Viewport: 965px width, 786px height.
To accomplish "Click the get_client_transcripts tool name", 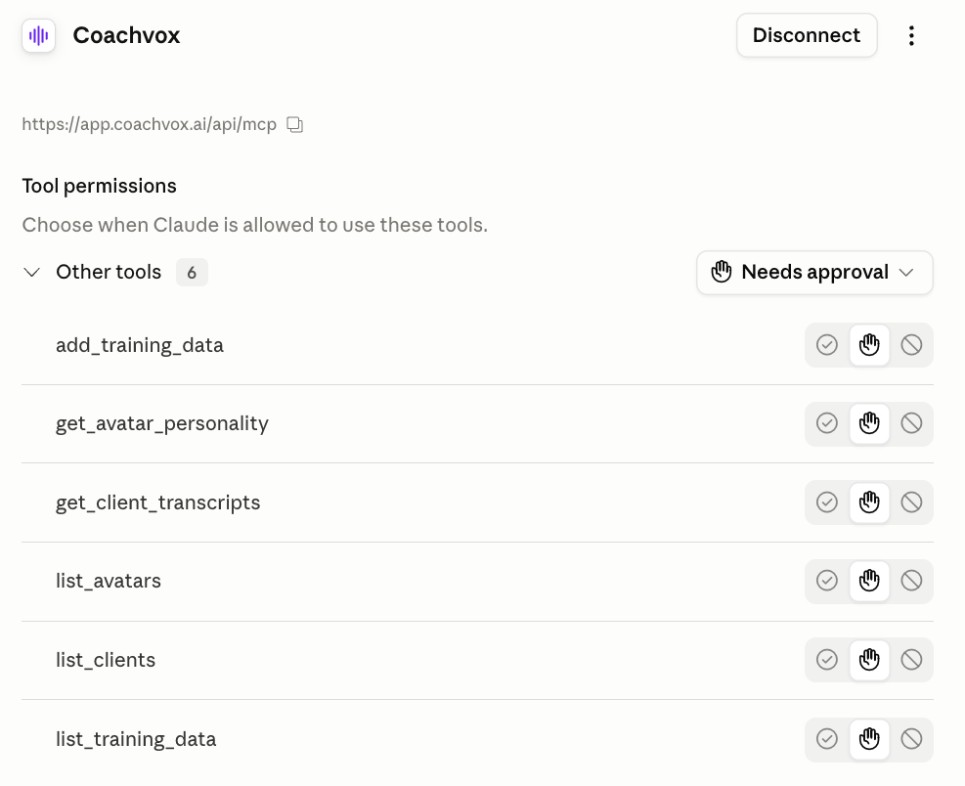I will (x=158, y=502).
